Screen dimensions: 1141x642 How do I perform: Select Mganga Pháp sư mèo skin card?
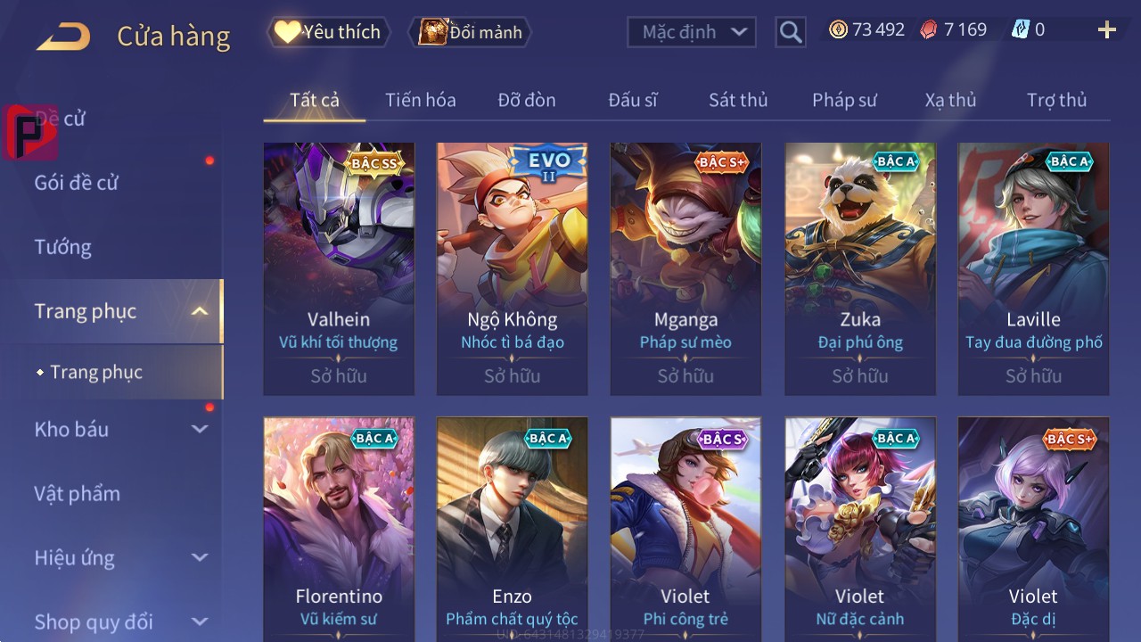click(x=685, y=268)
